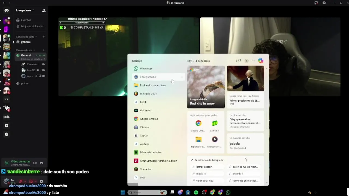Open AMD Software: Adrenalin Edition entry
The height and width of the screenshot is (196, 349).
tap(158, 161)
